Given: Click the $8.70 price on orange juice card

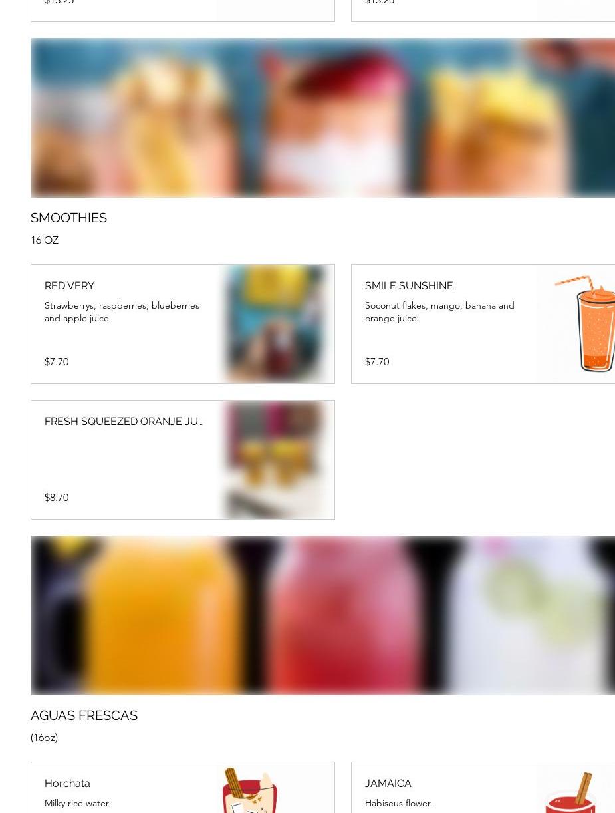Looking at the screenshot, I should (x=57, y=498).
